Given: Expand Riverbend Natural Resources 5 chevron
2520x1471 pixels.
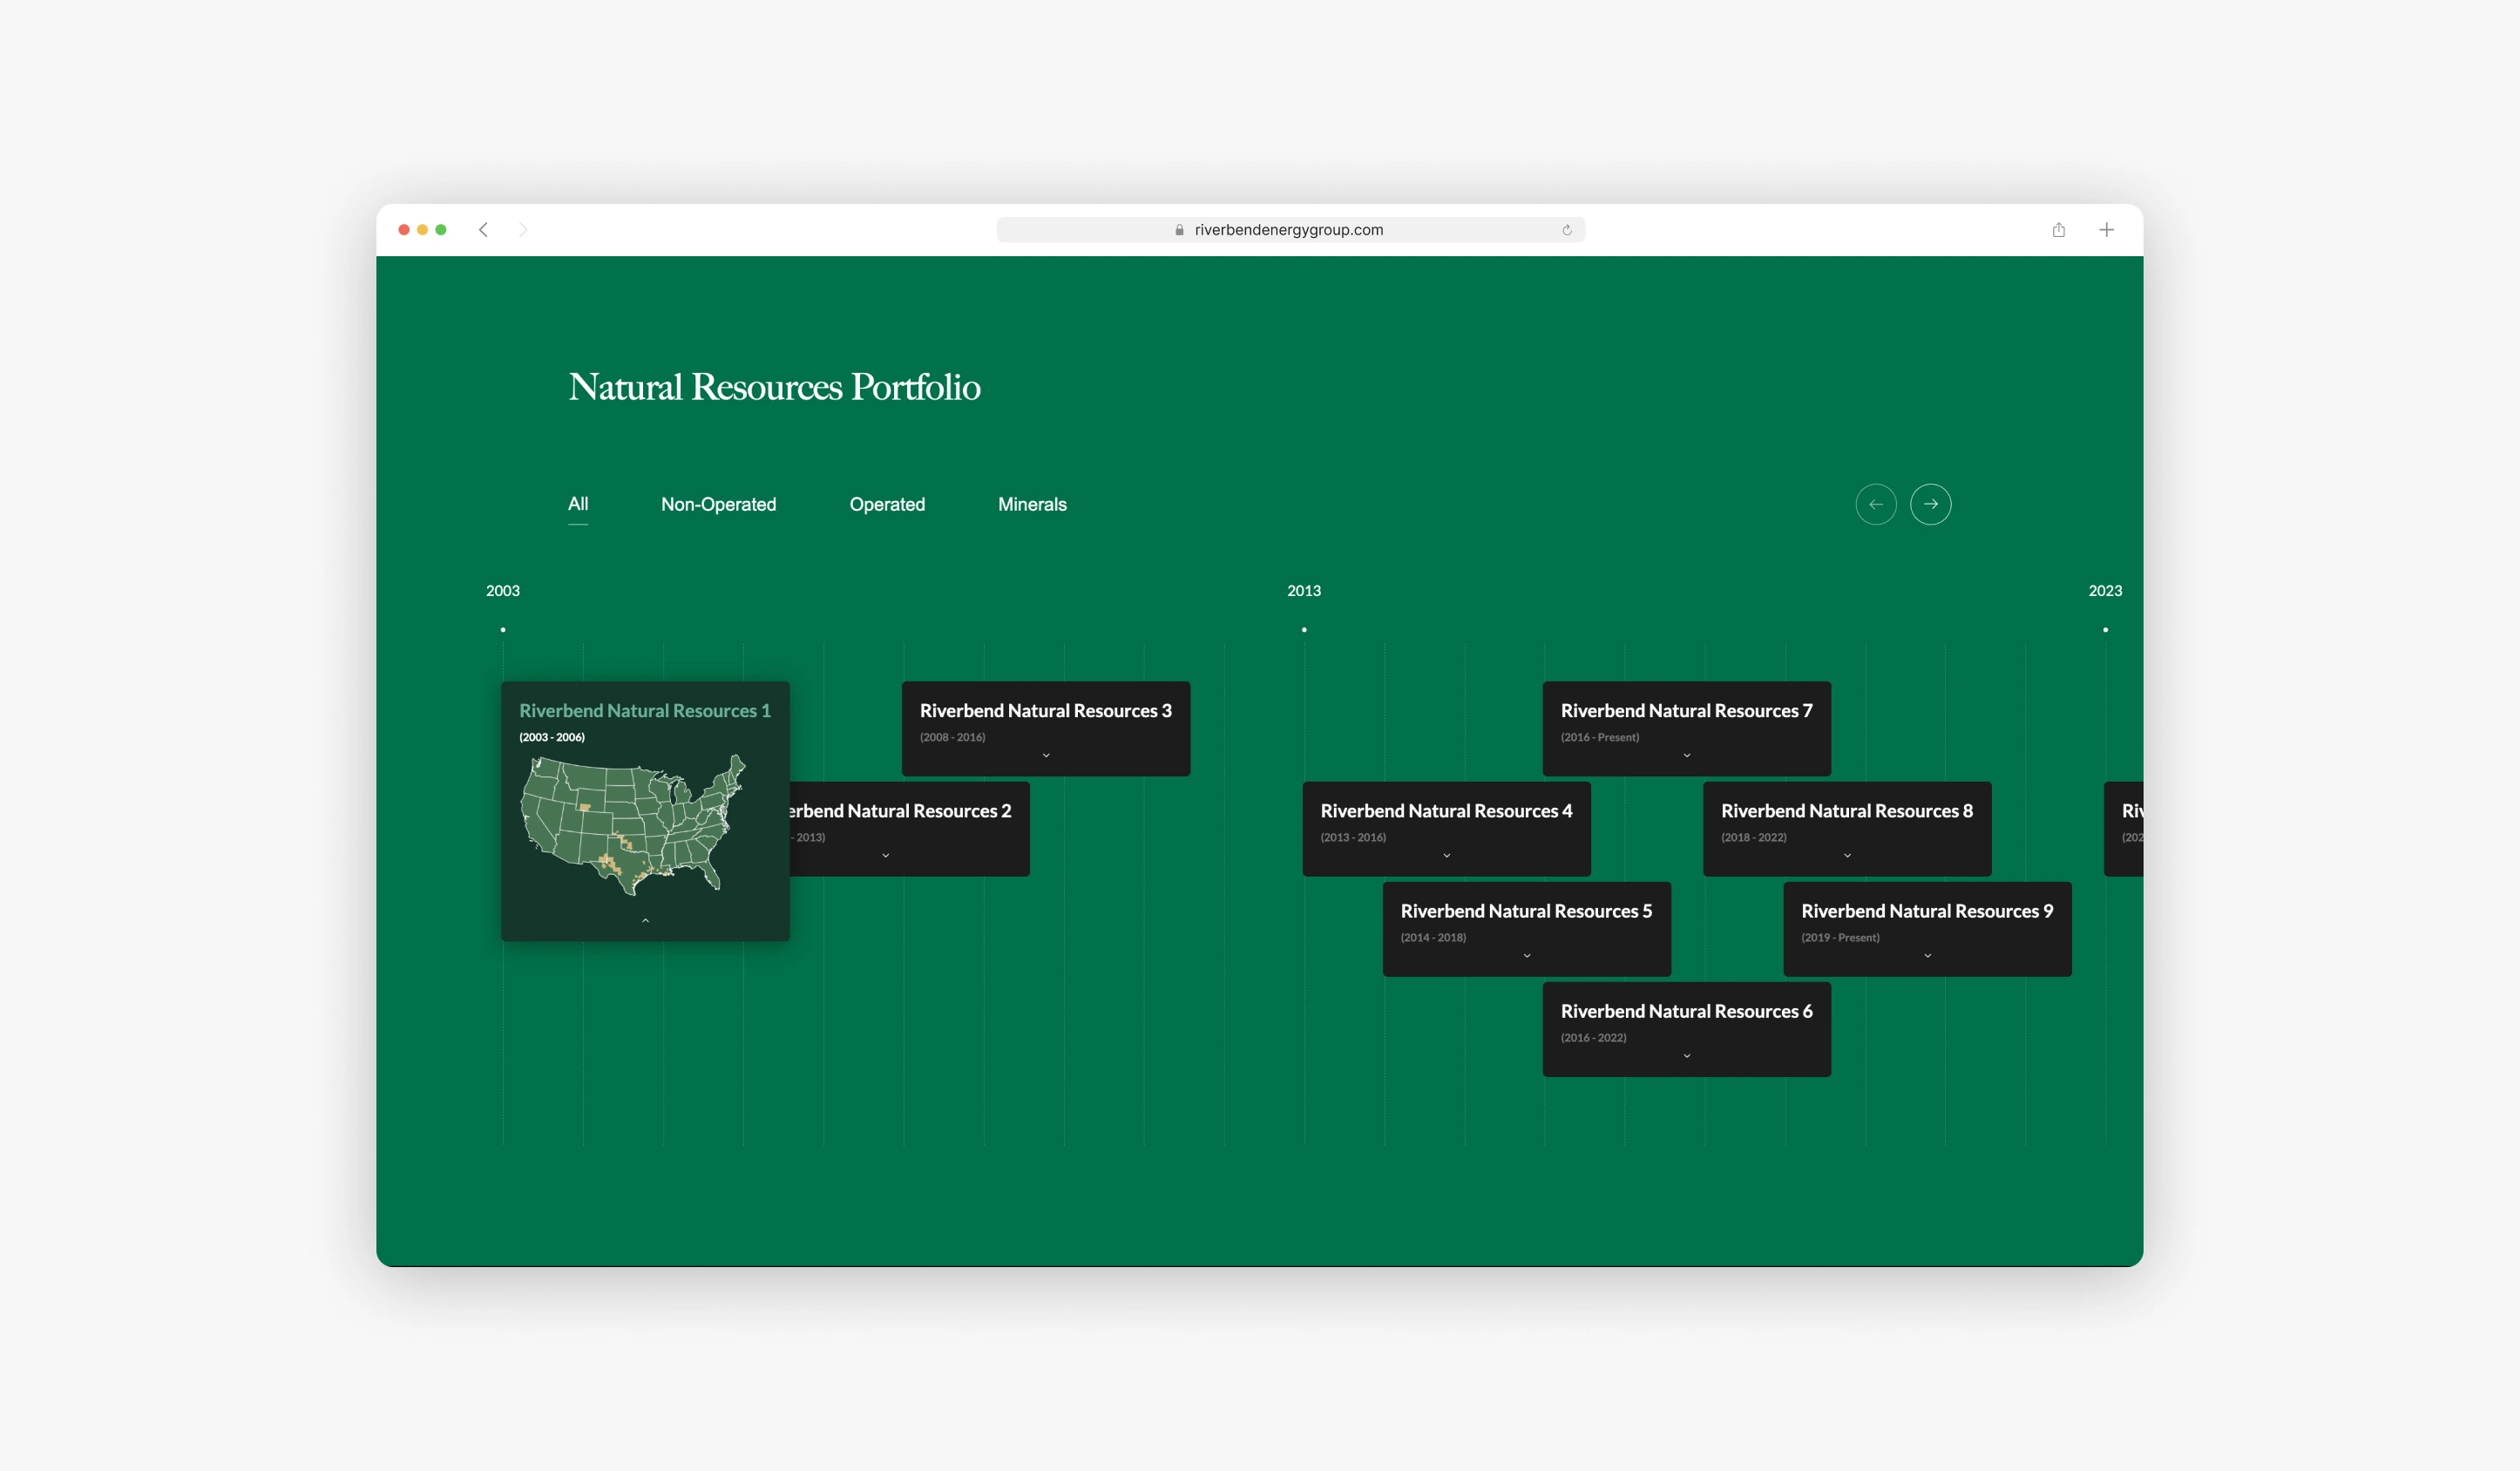Looking at the screenshot, I should (1526, 956).
